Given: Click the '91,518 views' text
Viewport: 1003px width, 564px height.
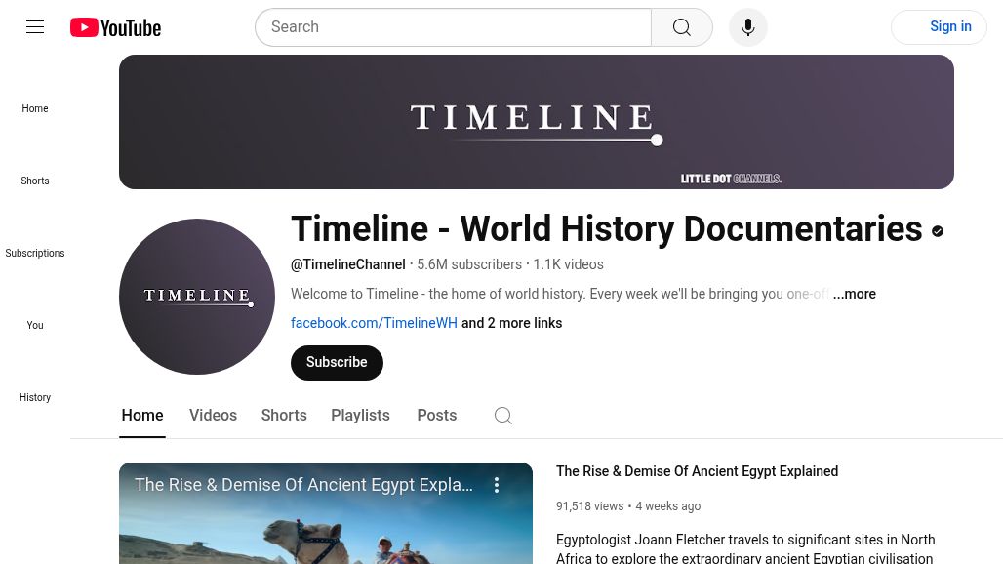Looking at the screenshot, I should (x=589, y=506).
